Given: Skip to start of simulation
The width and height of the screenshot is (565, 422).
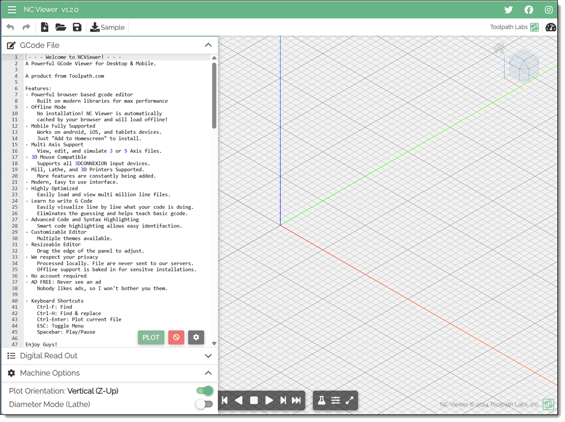Looking at the screenshot, I should pos(225,400).
